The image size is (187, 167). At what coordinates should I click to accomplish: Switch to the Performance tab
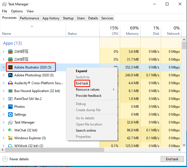click(x=29, y=18)
